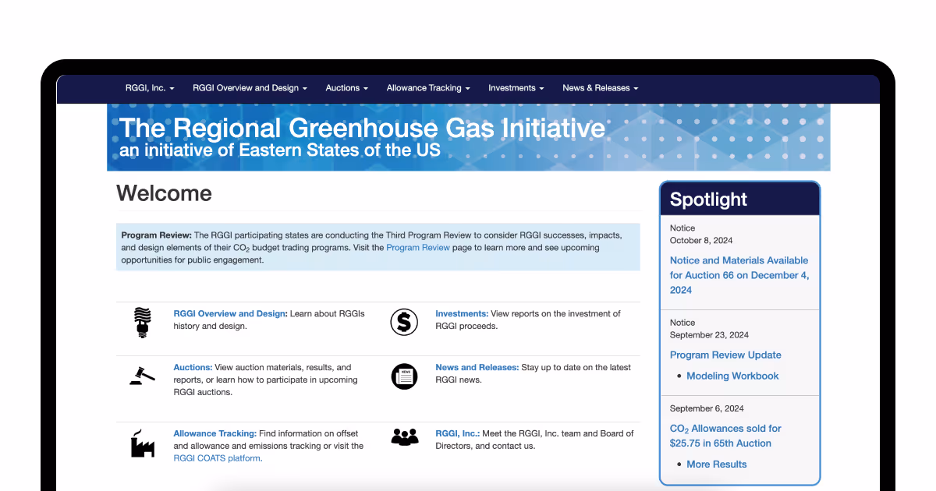Click the dollar sign icon beside Investments
Viewport: 936px width, 491px height.
pos(404,321)
